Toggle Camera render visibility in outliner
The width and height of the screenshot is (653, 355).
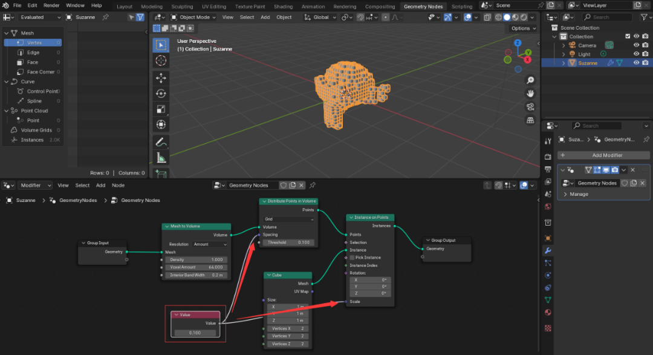[645, 45]
